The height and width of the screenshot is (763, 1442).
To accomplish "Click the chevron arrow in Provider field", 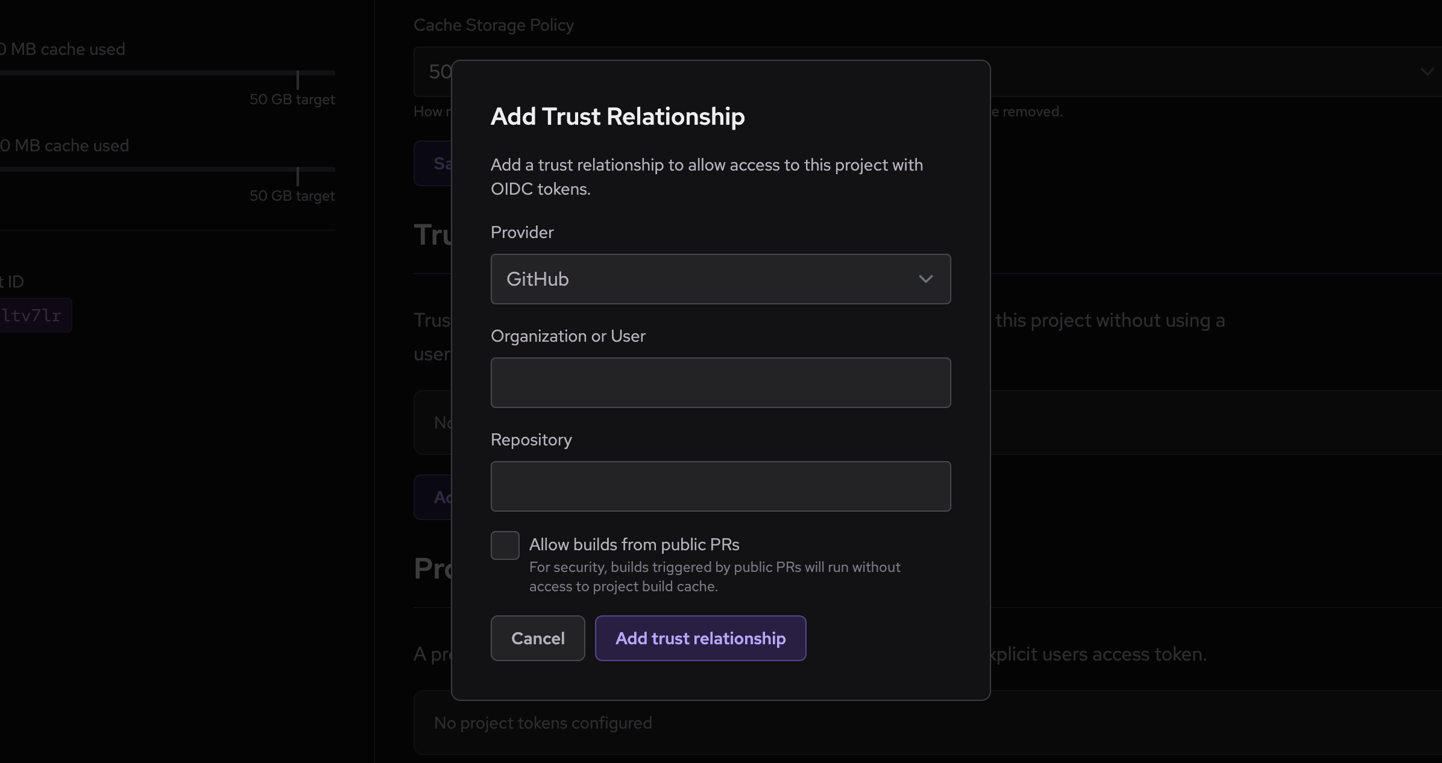I will click(x=925, y=279).
